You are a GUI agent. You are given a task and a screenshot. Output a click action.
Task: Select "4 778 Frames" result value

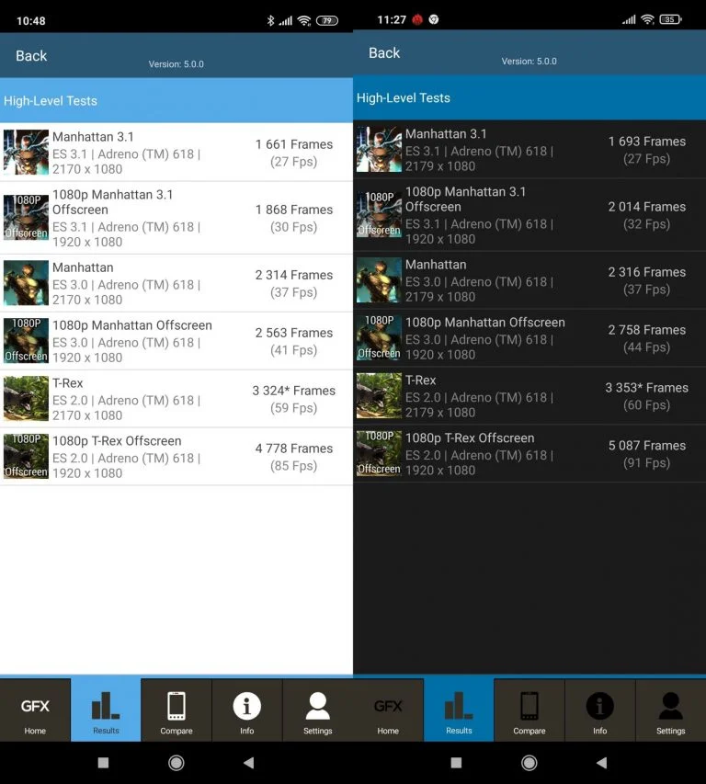(294, 449)
